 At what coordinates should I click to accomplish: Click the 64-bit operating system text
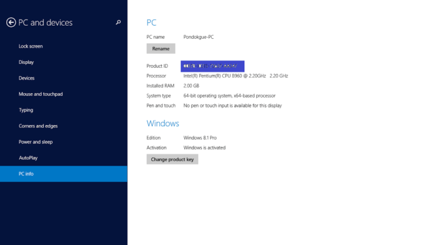tap(229, 96)
